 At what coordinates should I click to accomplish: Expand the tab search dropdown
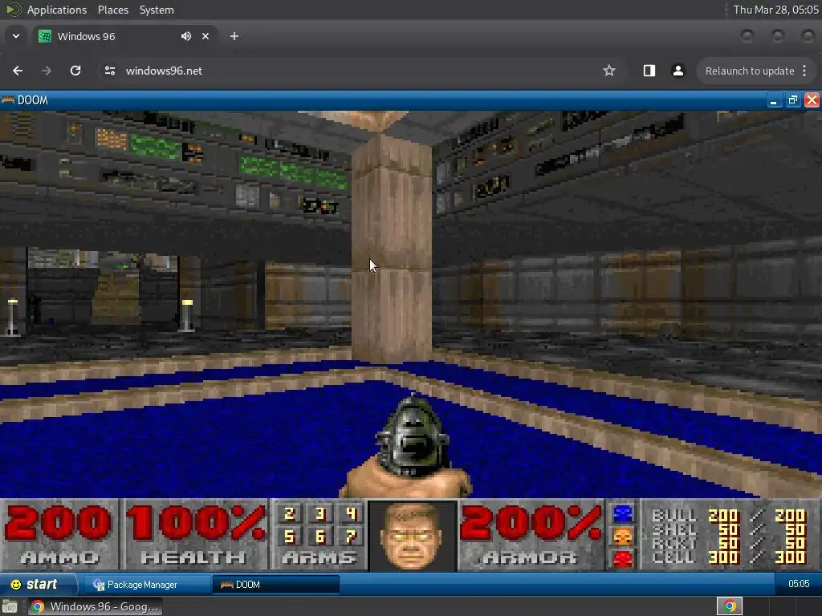pos(16,36)
